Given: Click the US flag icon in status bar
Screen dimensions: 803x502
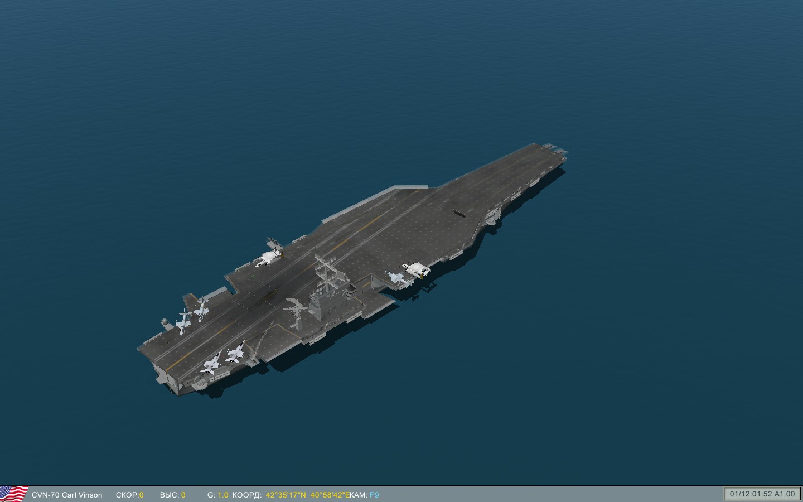Looking at the screenshot, I should (14, 494).
